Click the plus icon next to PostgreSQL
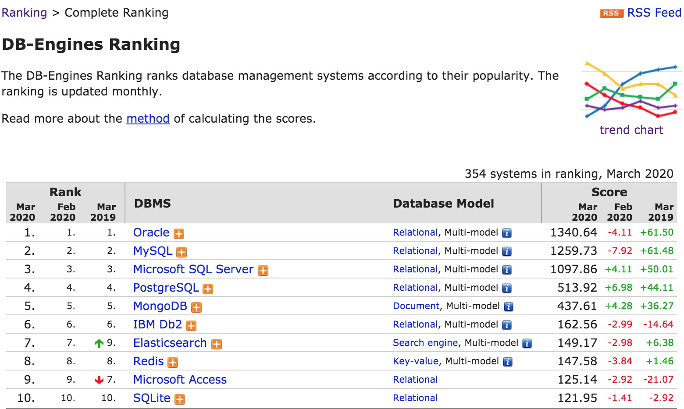684x409 pixels. [x=208, y=289]
